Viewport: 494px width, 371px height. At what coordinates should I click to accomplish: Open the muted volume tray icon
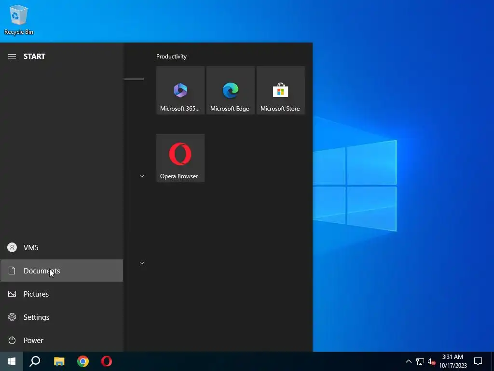pos(431,361)
